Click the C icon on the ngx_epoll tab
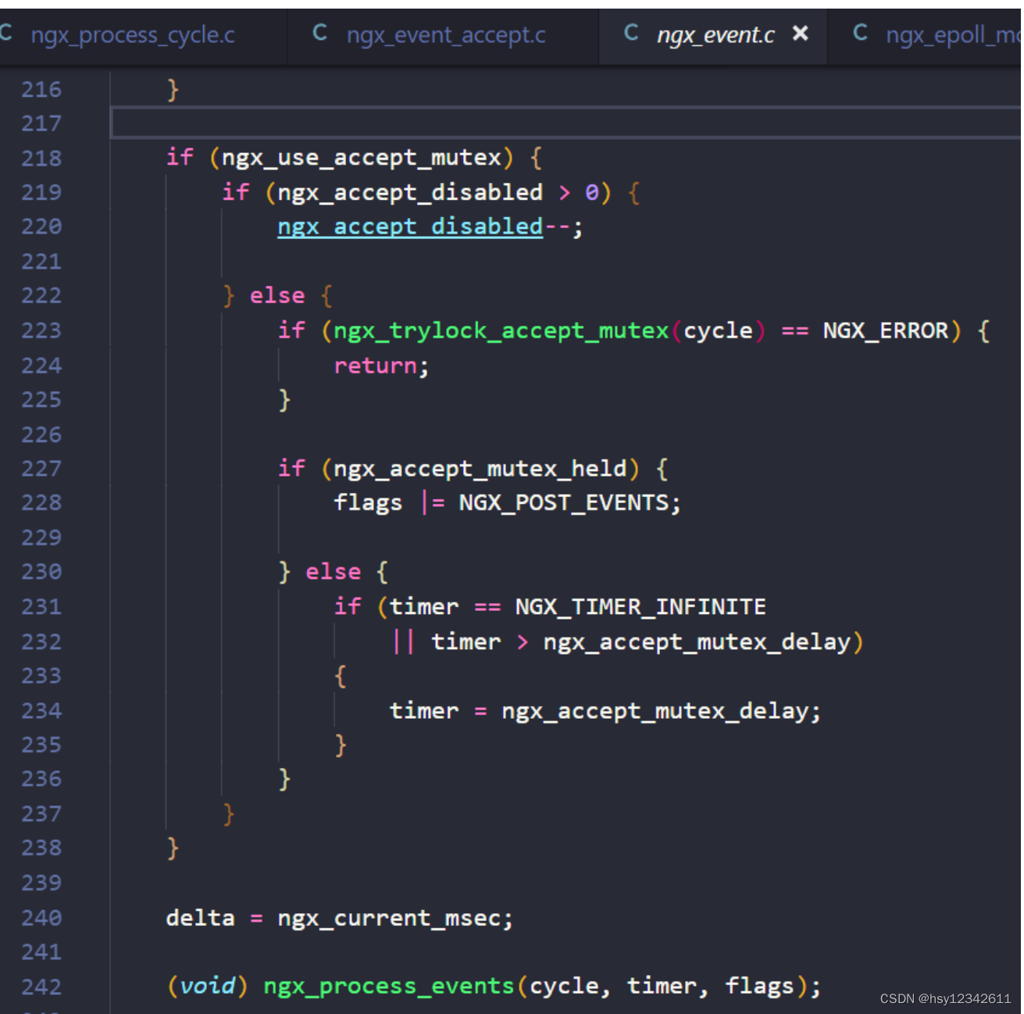Image resolution: width=1024 pixels, height=1014 pixels. pyautogui.click(x=860, y=32)
